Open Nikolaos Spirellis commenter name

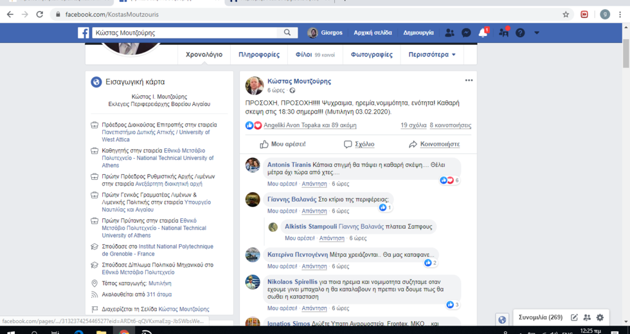292,282
